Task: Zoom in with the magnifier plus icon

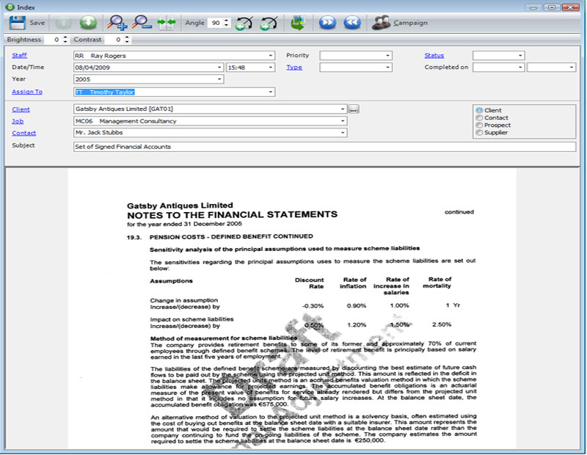Action: (117, 23)
